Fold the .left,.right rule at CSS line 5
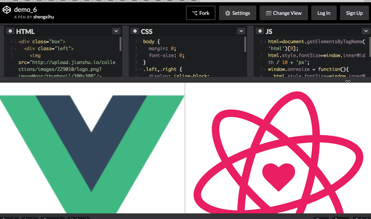Screen dimensions: 371x219 click(140, 70)
